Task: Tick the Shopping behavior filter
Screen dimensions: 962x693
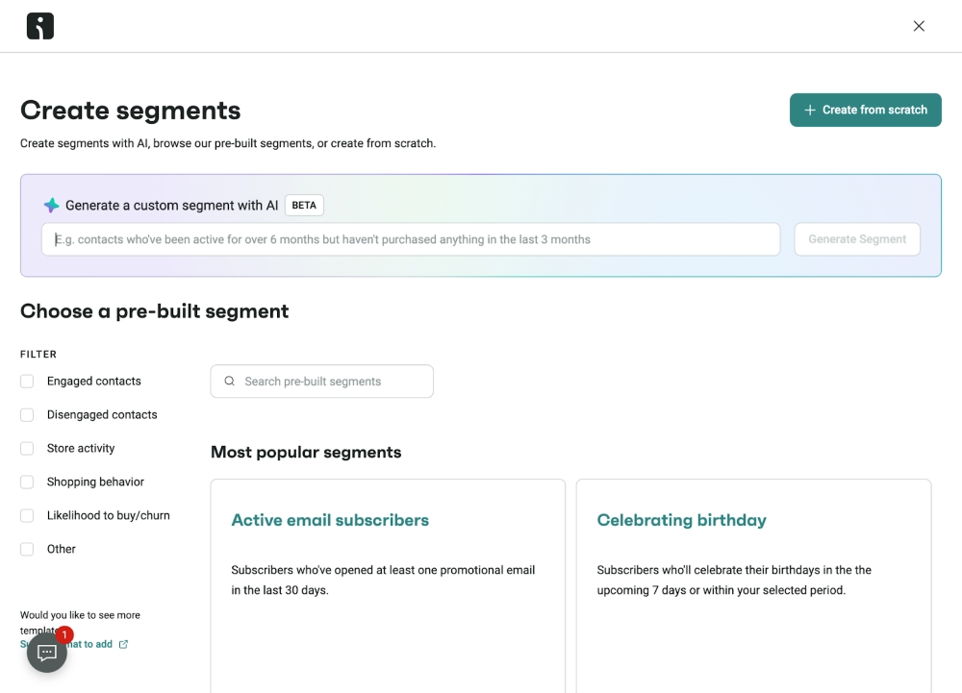Action: (x=27, y=482)
